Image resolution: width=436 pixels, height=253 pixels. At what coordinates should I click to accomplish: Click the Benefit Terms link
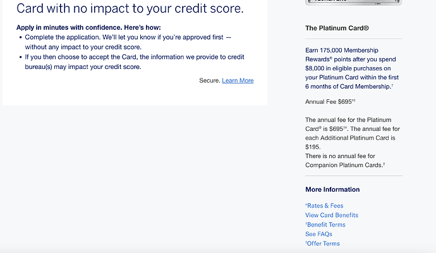(325, 225)
